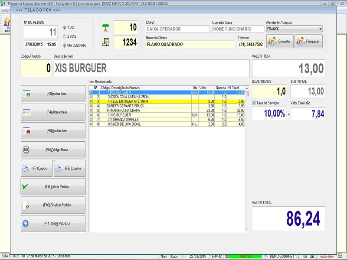347x260 pixels.
Task: Click (F10) Finalizar Pedido button
Action: (53, 205)
